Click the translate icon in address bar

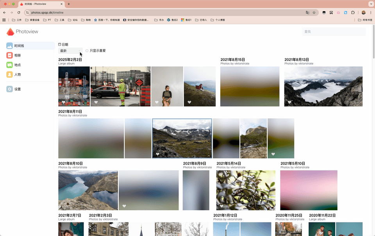[x=307, y=12]
